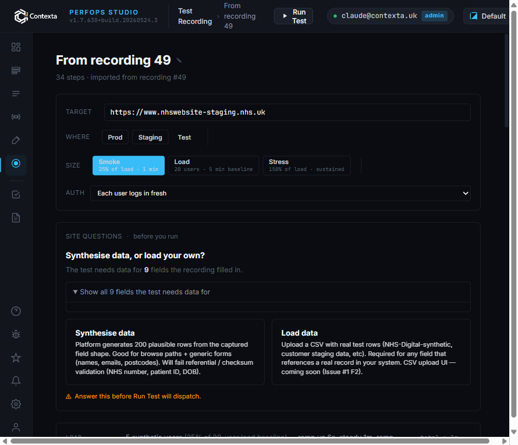This screenshot has height=445, width=518.
Task: Open the dashboard grid icon in sidebar
Action: coord(16,47)
